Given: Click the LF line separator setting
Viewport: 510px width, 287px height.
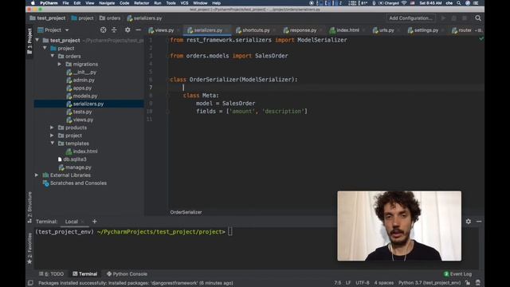Looking at the screenshot, I should [x=348, y=283].
